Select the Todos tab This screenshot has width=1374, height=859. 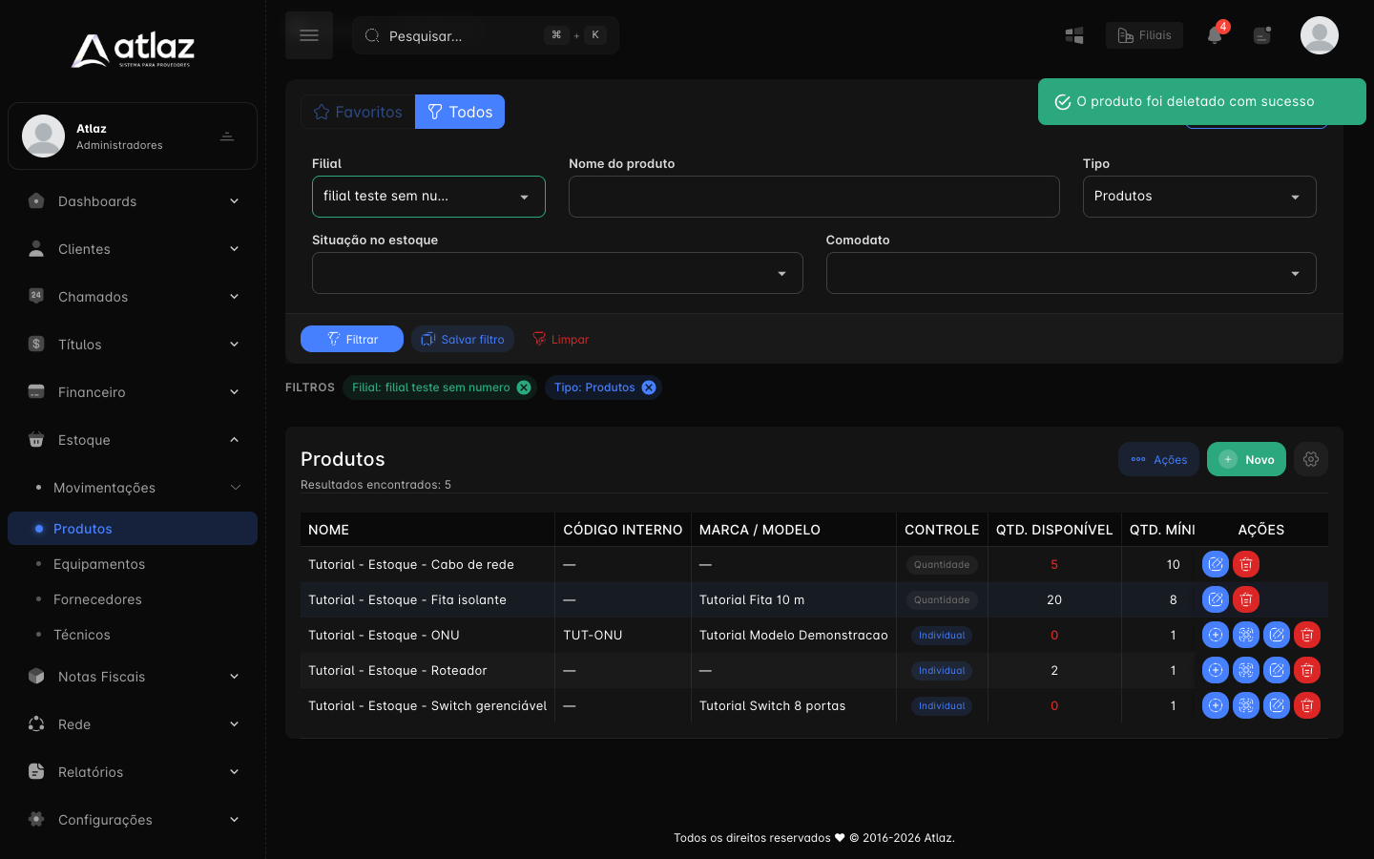click(x=460, y=112)
